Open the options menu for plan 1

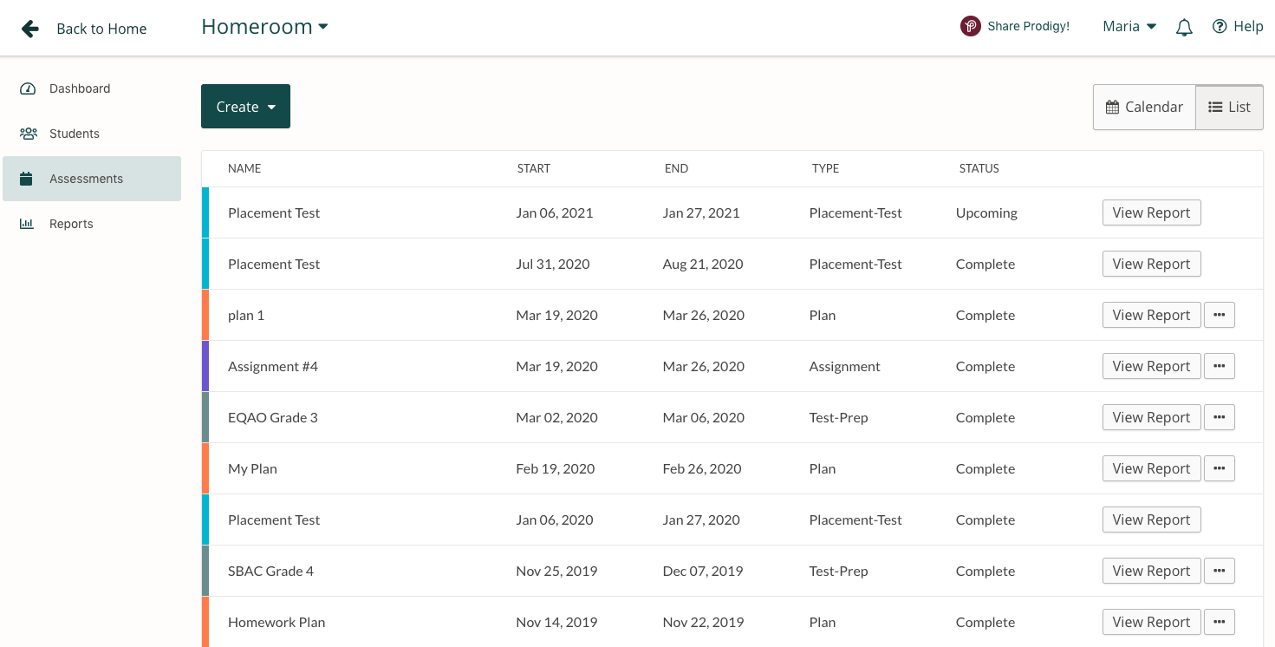point(1220,315)
